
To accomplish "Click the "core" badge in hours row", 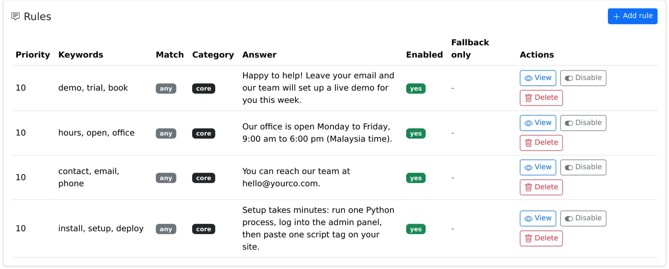I will point(204,134).
